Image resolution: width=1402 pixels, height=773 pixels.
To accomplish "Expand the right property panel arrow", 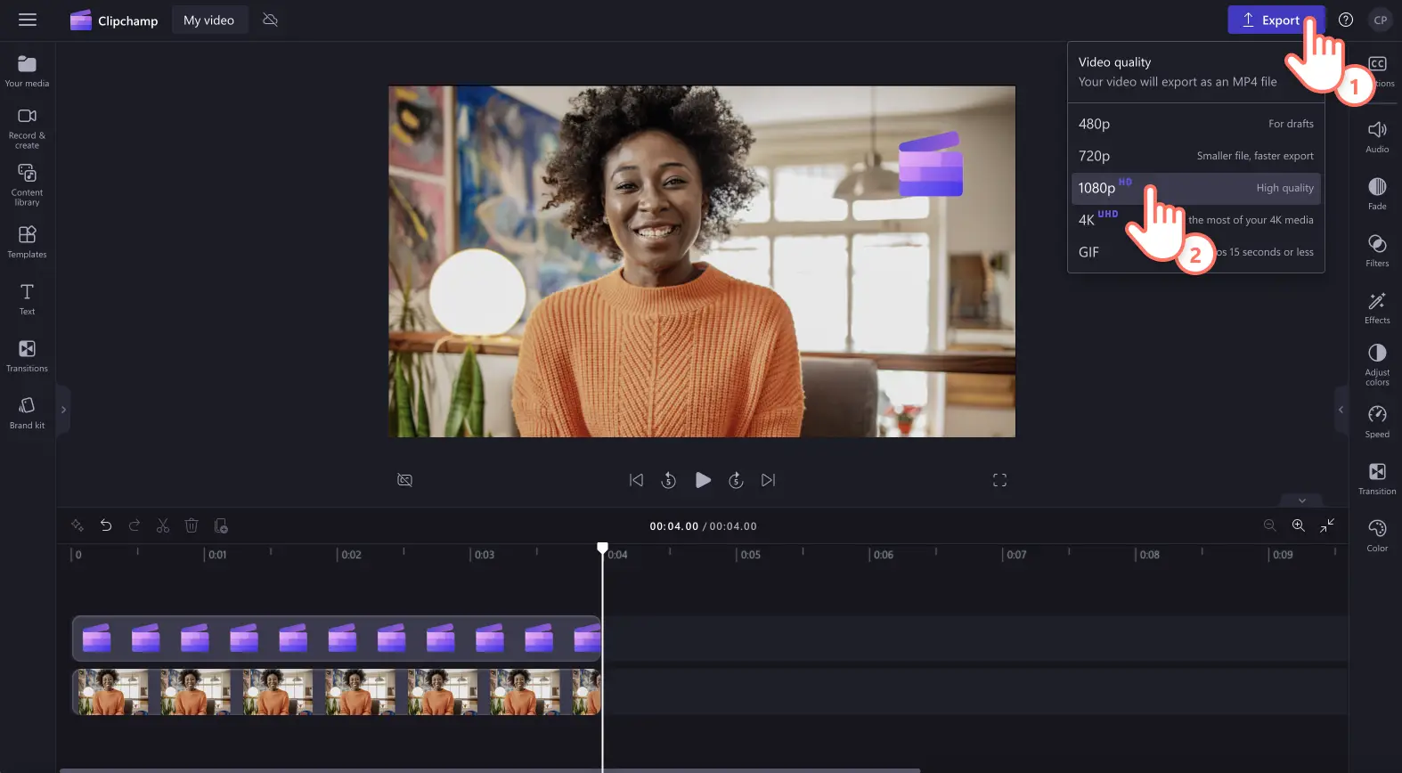I will [1341, 410].
